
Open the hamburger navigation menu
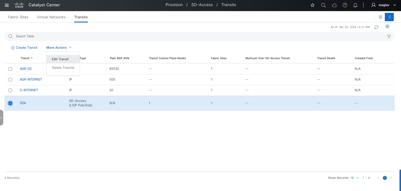click(7, 5)
